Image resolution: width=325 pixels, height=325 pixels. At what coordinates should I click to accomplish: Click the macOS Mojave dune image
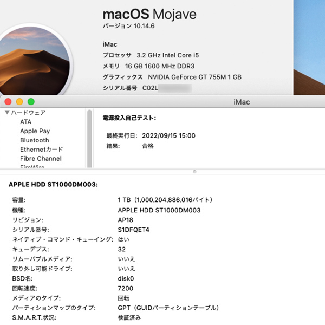[x=34, y=61]
